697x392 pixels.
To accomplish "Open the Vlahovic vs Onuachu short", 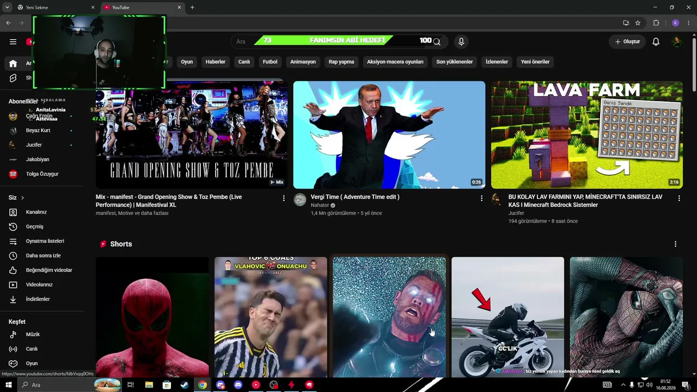I will [x=271, y=317].
